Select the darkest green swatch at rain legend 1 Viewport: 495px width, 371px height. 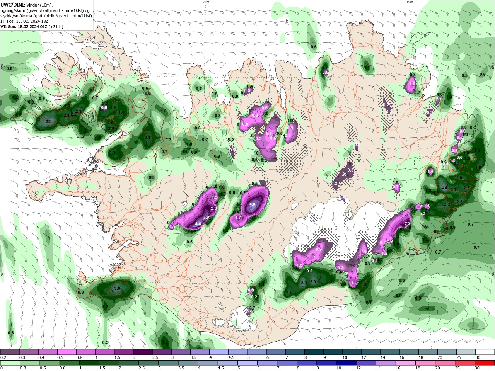[89, 363]
